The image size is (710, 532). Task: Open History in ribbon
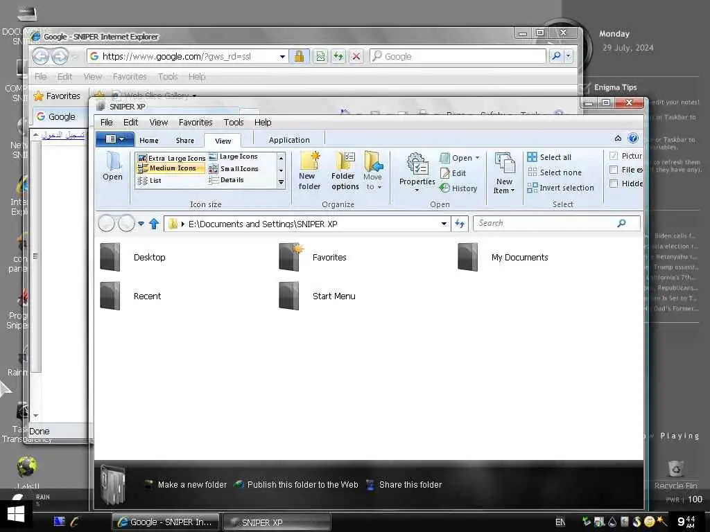(x=459, y=188)
